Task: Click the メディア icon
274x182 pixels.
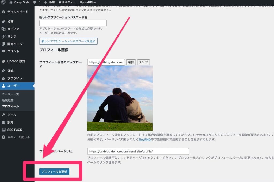Action: click(x=3, y=29)
